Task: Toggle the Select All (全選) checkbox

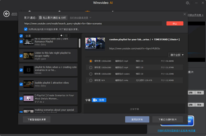Action: [21, 36]
